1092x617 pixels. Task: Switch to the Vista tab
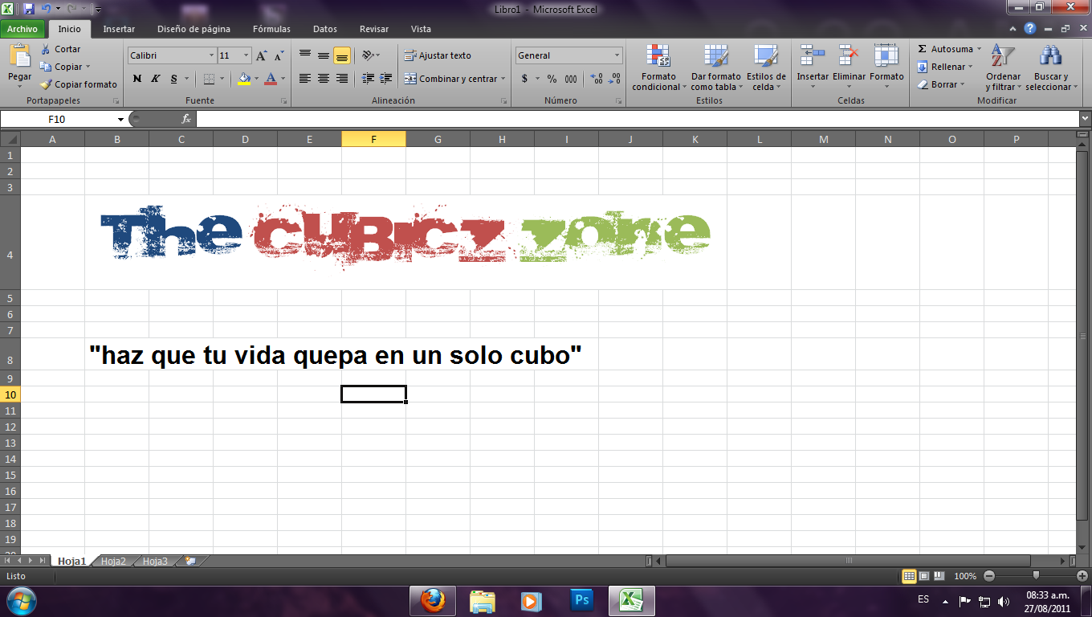click(421, 29)
